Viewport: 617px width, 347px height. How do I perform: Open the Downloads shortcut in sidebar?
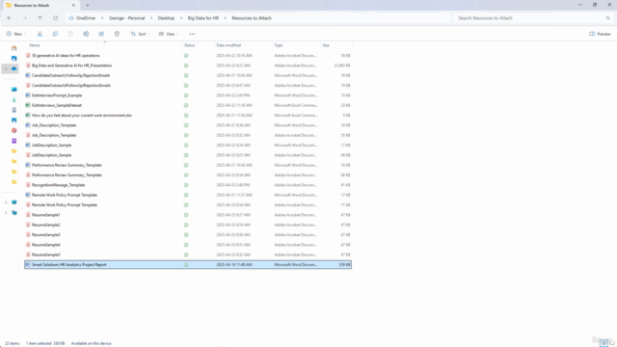(14, 99)
